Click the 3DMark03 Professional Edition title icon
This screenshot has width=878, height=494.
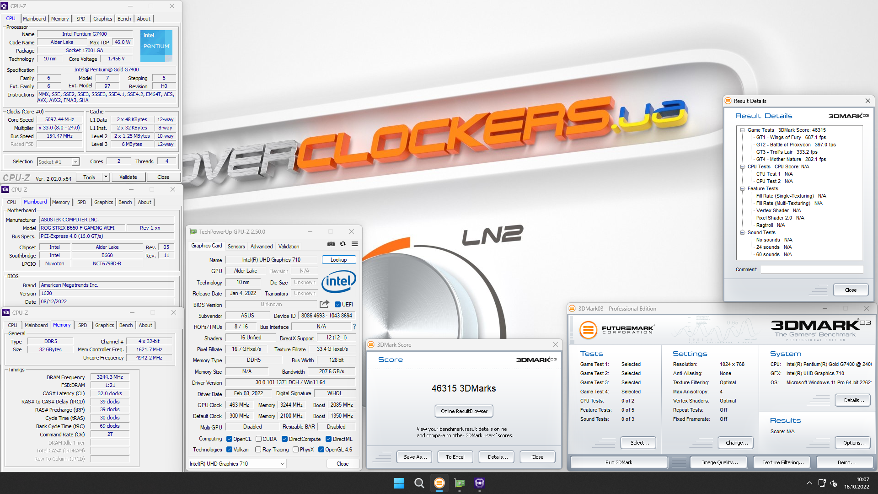point(572,309)
